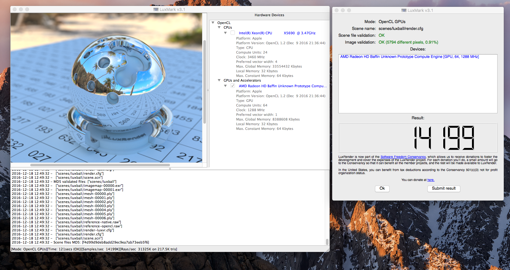Click the 'Type: CPU' row
Viewport: 510px width, 270px height.
coord(245,48)
